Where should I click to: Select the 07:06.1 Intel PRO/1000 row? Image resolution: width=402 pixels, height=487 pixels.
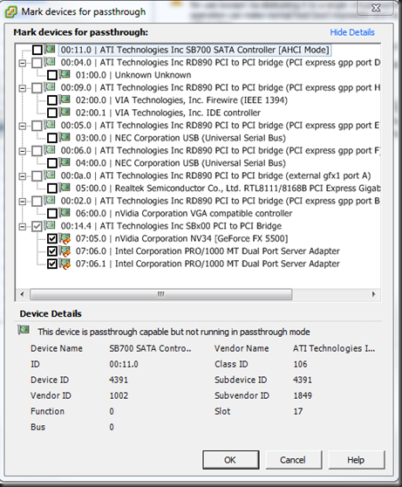point(208,264)
